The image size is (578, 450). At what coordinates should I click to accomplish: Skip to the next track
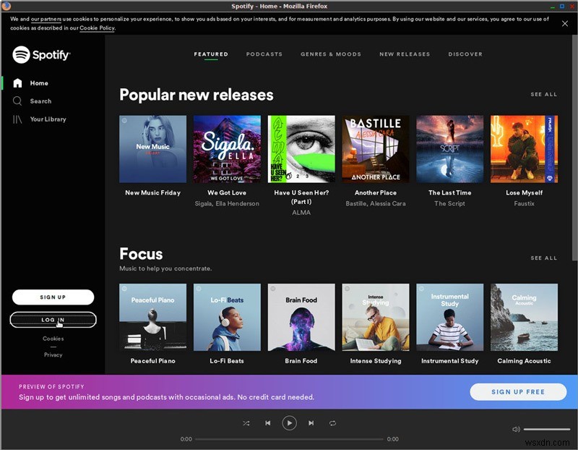pyautogui.click(x=311, y=423)
